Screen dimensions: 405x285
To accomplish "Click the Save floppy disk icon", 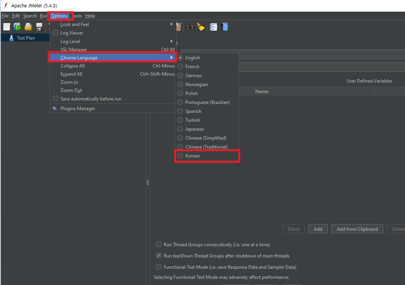I will point(39,27).
